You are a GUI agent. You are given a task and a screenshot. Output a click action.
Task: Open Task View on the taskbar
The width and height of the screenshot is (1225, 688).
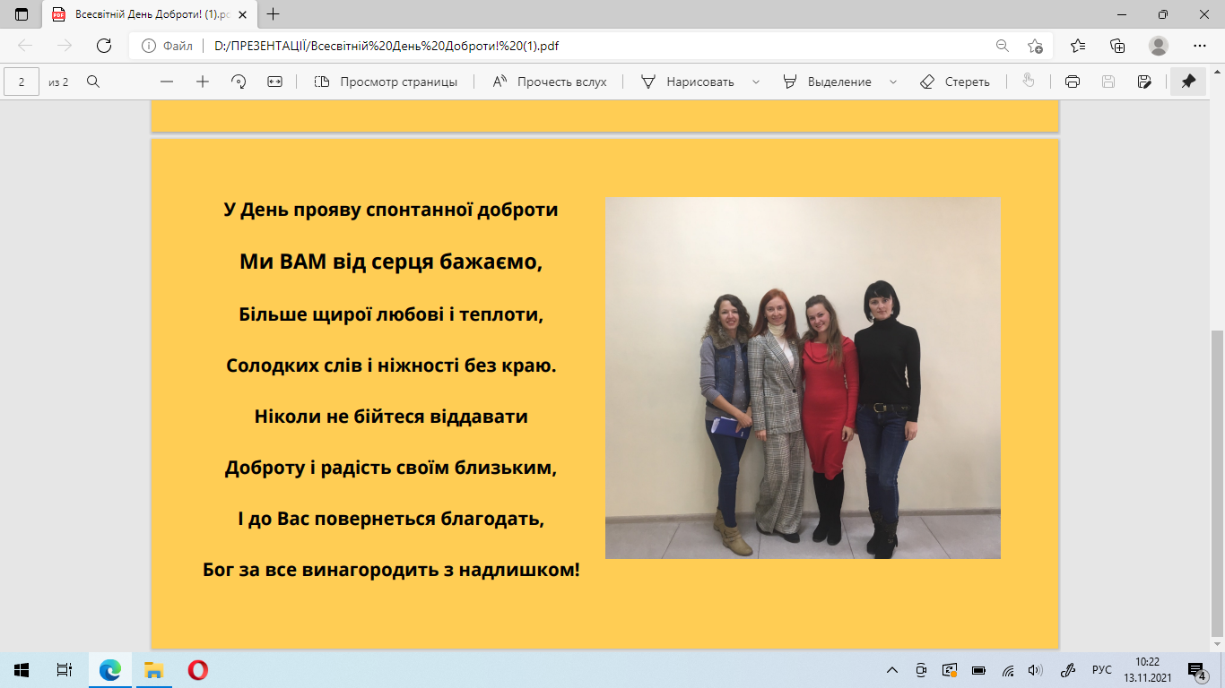pyautogui.click(x=65, y=670)
